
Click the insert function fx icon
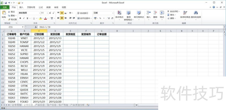click(x=36, y=27)
